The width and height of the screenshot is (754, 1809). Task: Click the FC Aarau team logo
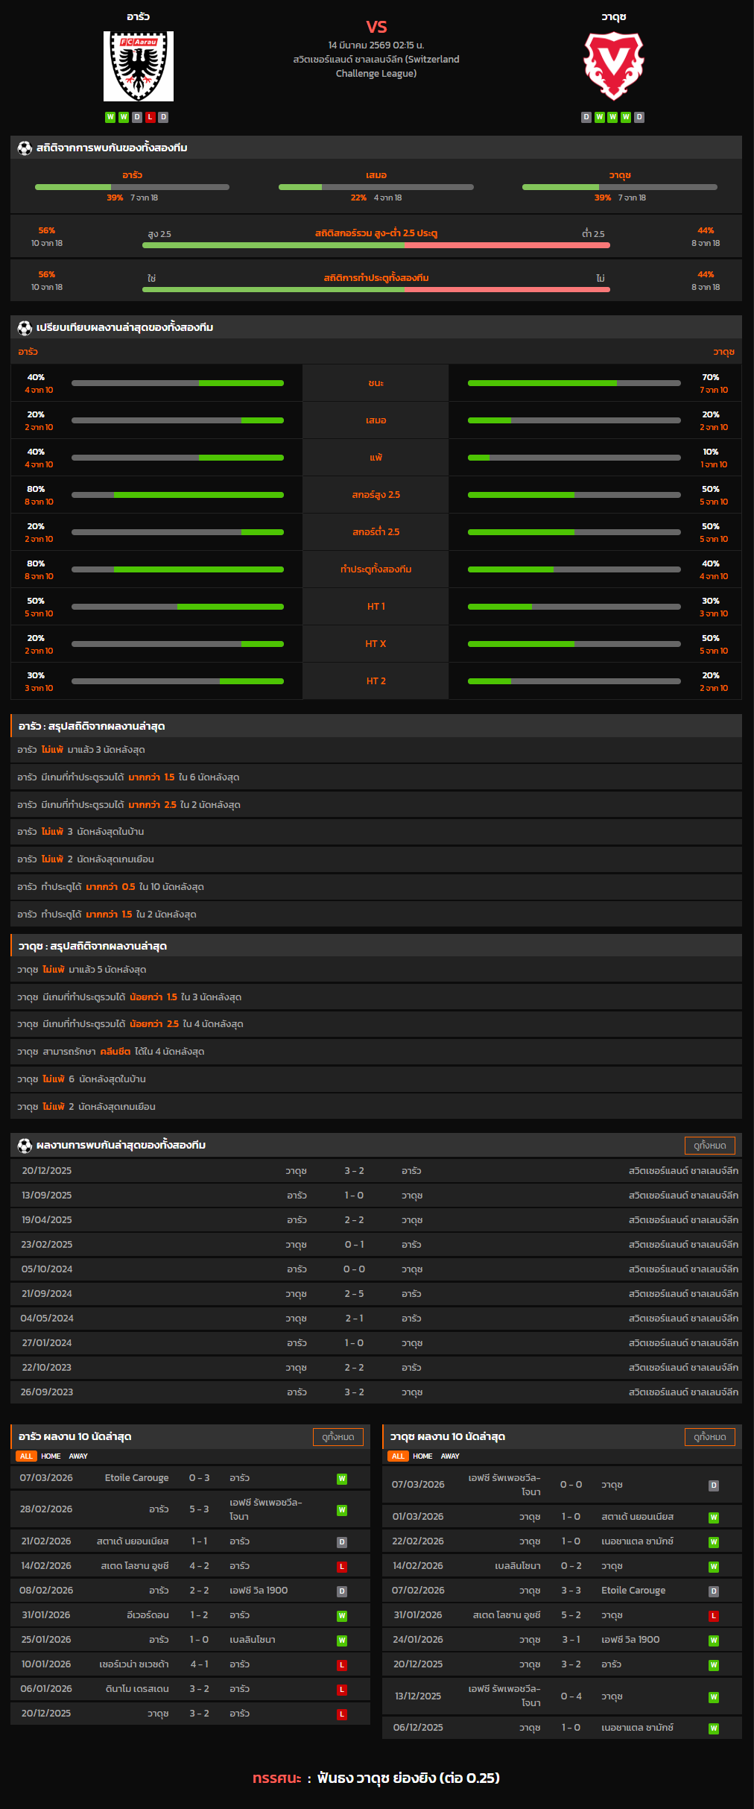(138, 66)
